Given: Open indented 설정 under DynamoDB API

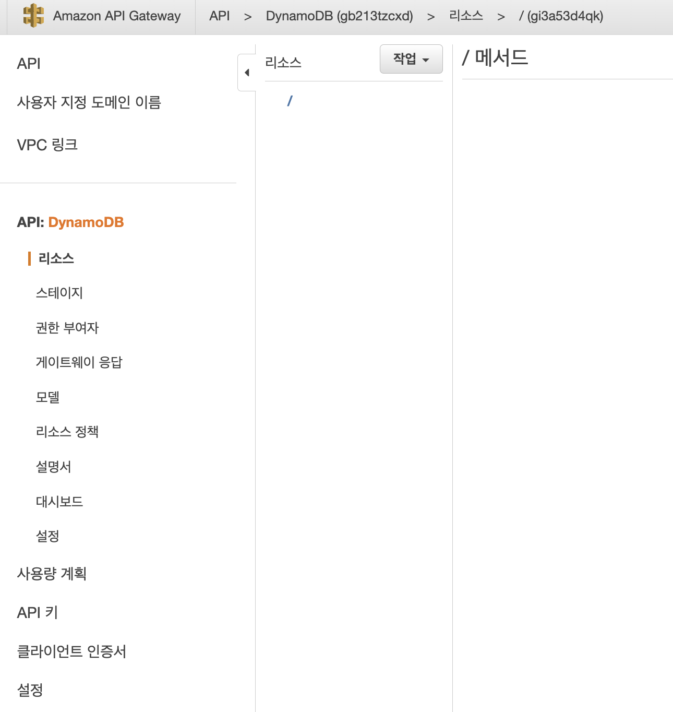Looking at the screenshot, I should click(47, 536).
